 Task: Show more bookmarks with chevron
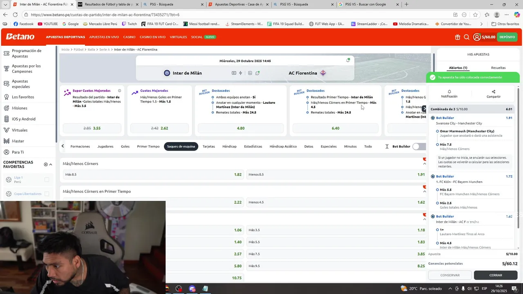click(481, 24)
